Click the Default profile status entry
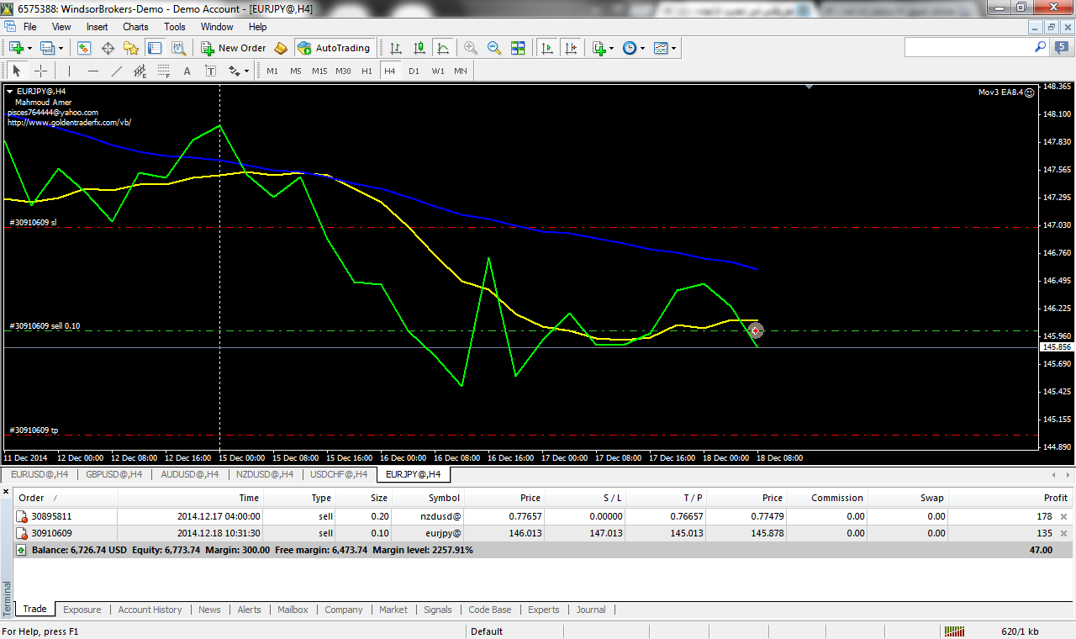1076x639 pixels. (487, 631)
